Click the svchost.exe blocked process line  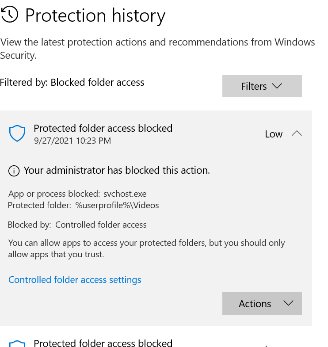tap(77, 194)
